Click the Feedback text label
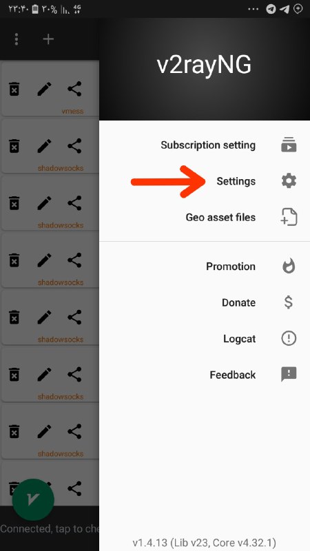This screenshot has height=551, width=310. 233,375
